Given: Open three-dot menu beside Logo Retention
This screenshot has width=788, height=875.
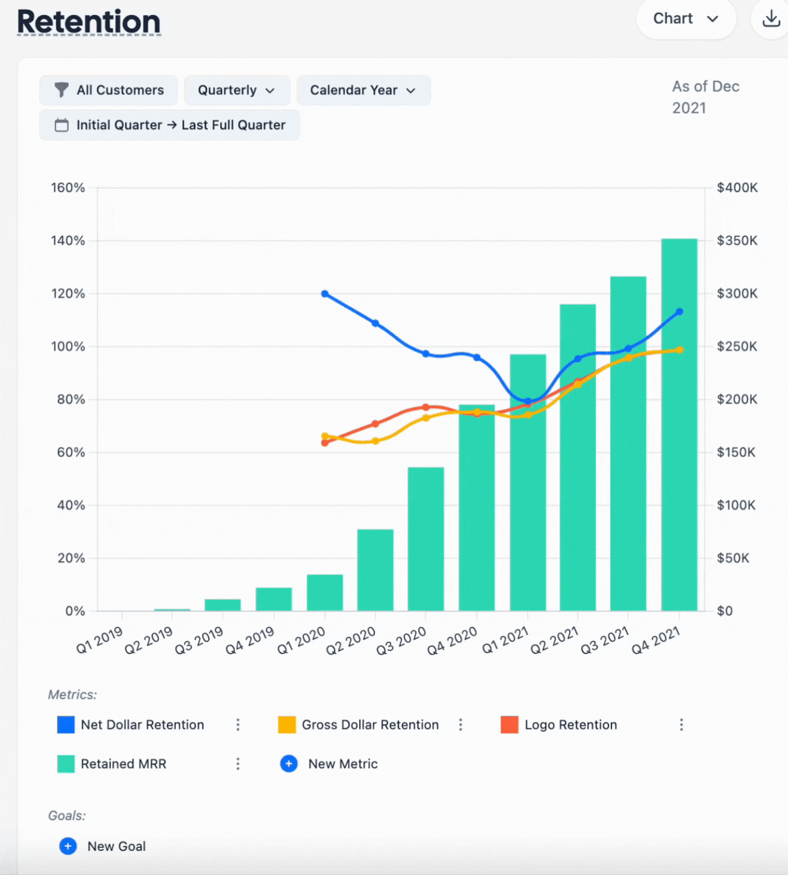Looking at the screenshot, I should click(681, 725).
